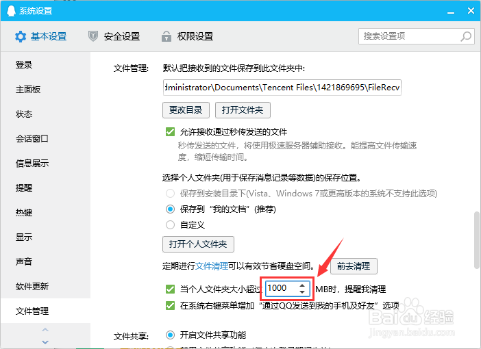Image resolution: width=481 pixels, height=349 pixels.
Task: Click the vertical scrollbar thumb of settings panel
Action: (477, 240)
